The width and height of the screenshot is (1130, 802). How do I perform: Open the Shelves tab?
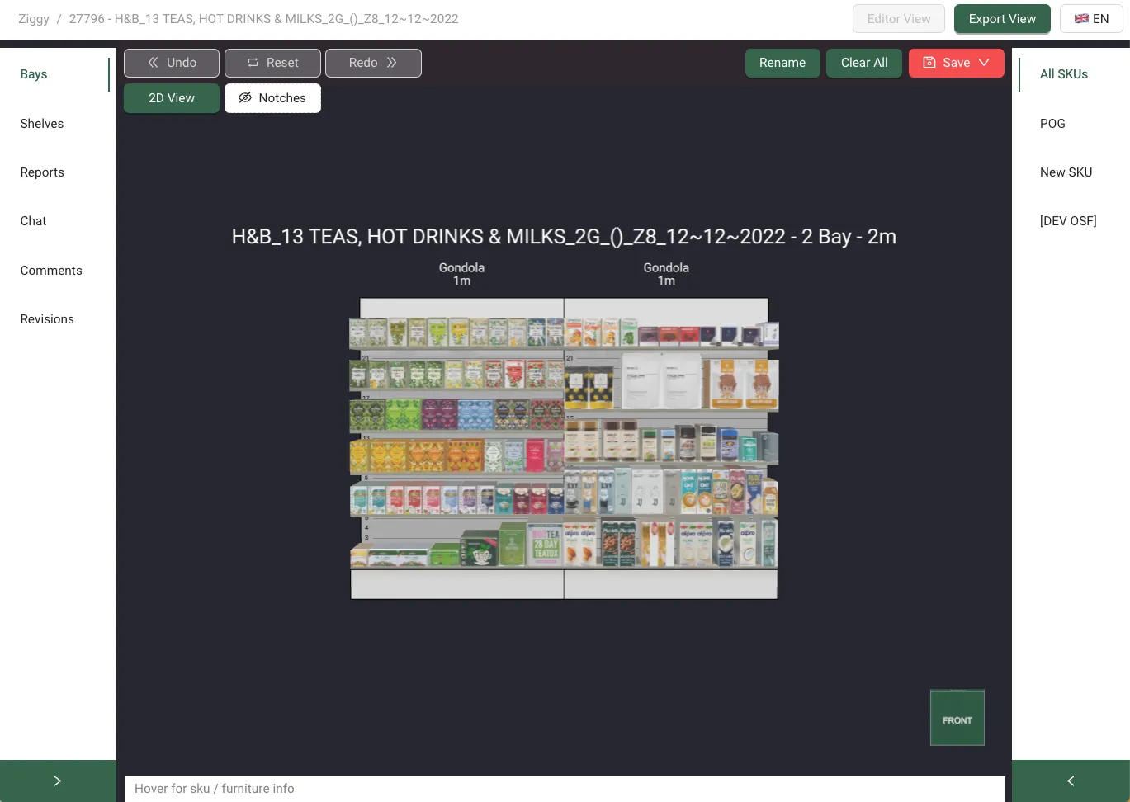pos(42,124)
